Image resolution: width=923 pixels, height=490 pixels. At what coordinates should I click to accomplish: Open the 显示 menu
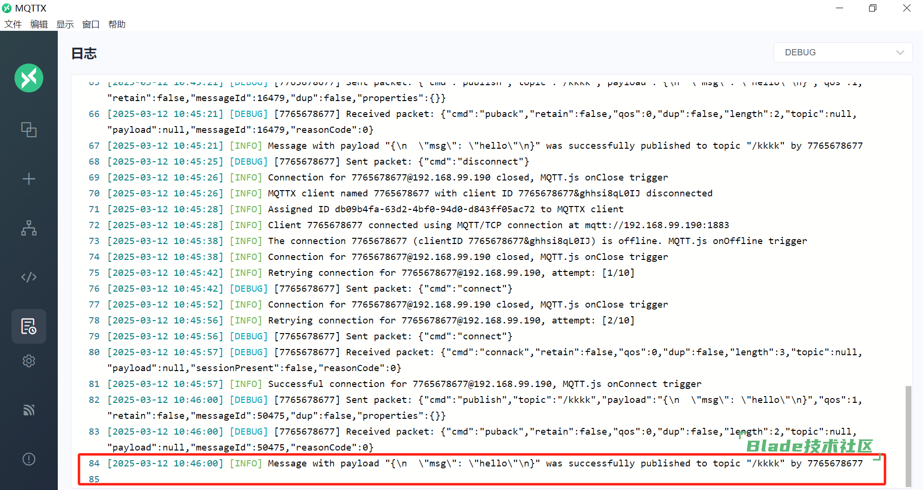65,24
